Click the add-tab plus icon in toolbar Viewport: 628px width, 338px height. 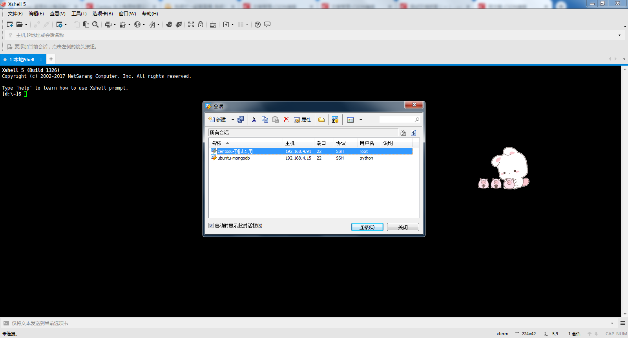click(x=226, y=24)
